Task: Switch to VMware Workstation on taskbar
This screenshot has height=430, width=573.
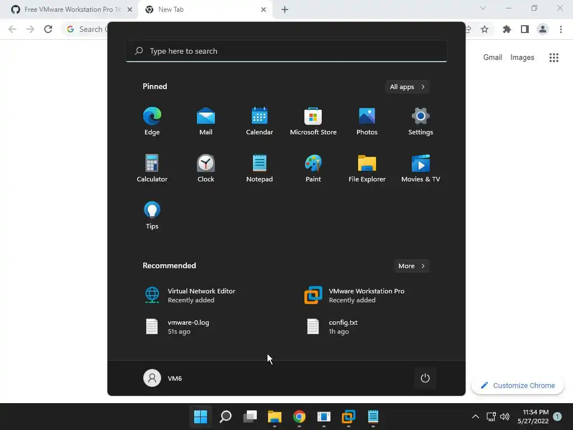Action: click(349, 417)
